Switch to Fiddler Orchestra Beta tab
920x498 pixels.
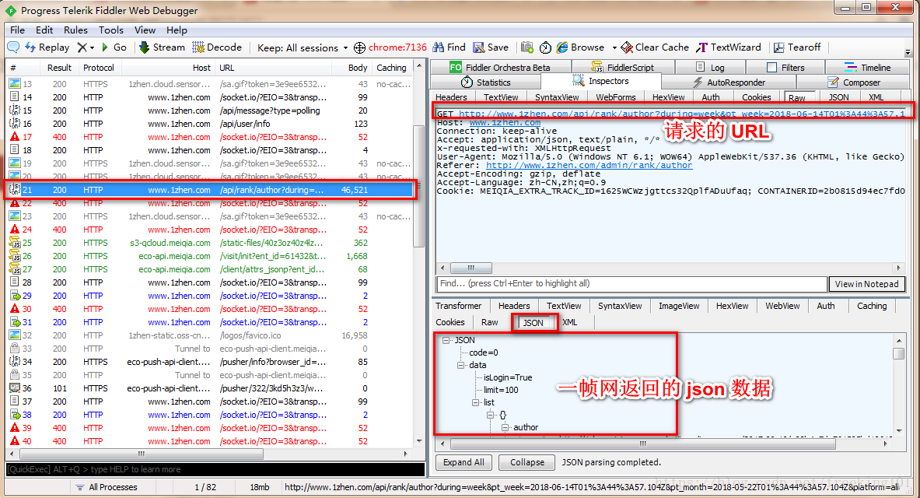coord(500,67)
